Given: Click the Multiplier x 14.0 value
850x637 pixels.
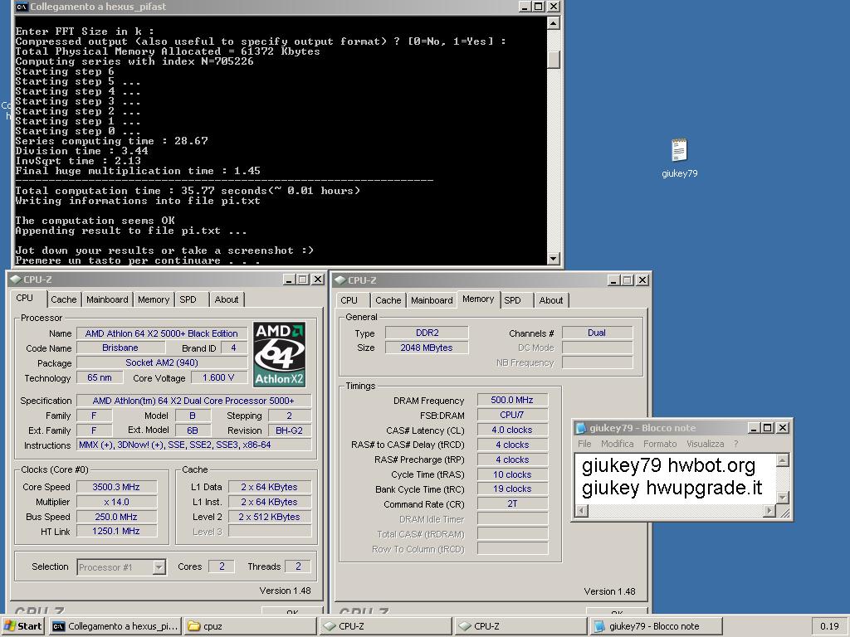Looking at the screenshot, I should 116,502.
